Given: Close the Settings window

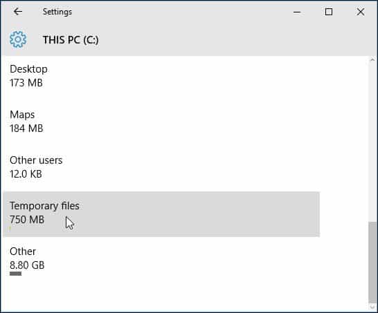Looking at the screenshot, I should 361,12.
